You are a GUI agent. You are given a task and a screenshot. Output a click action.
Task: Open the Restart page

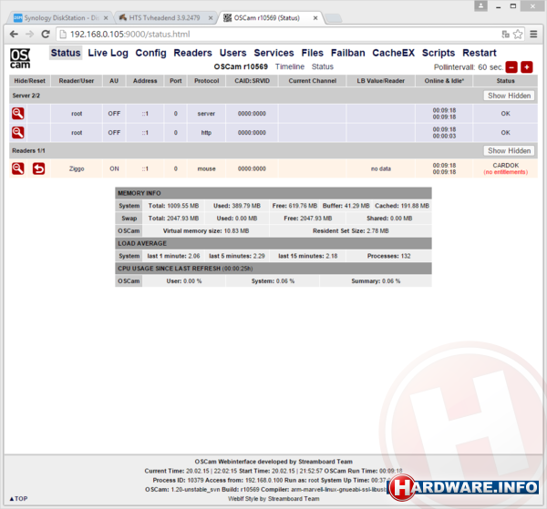point(479,53)
